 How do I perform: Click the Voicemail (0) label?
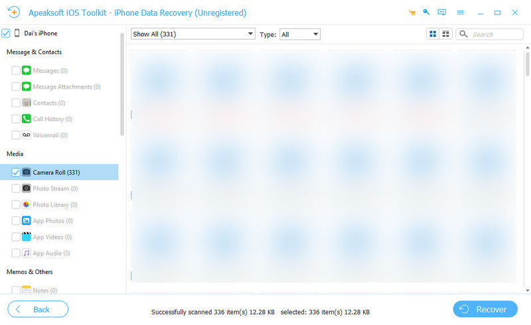coord(50,135)
